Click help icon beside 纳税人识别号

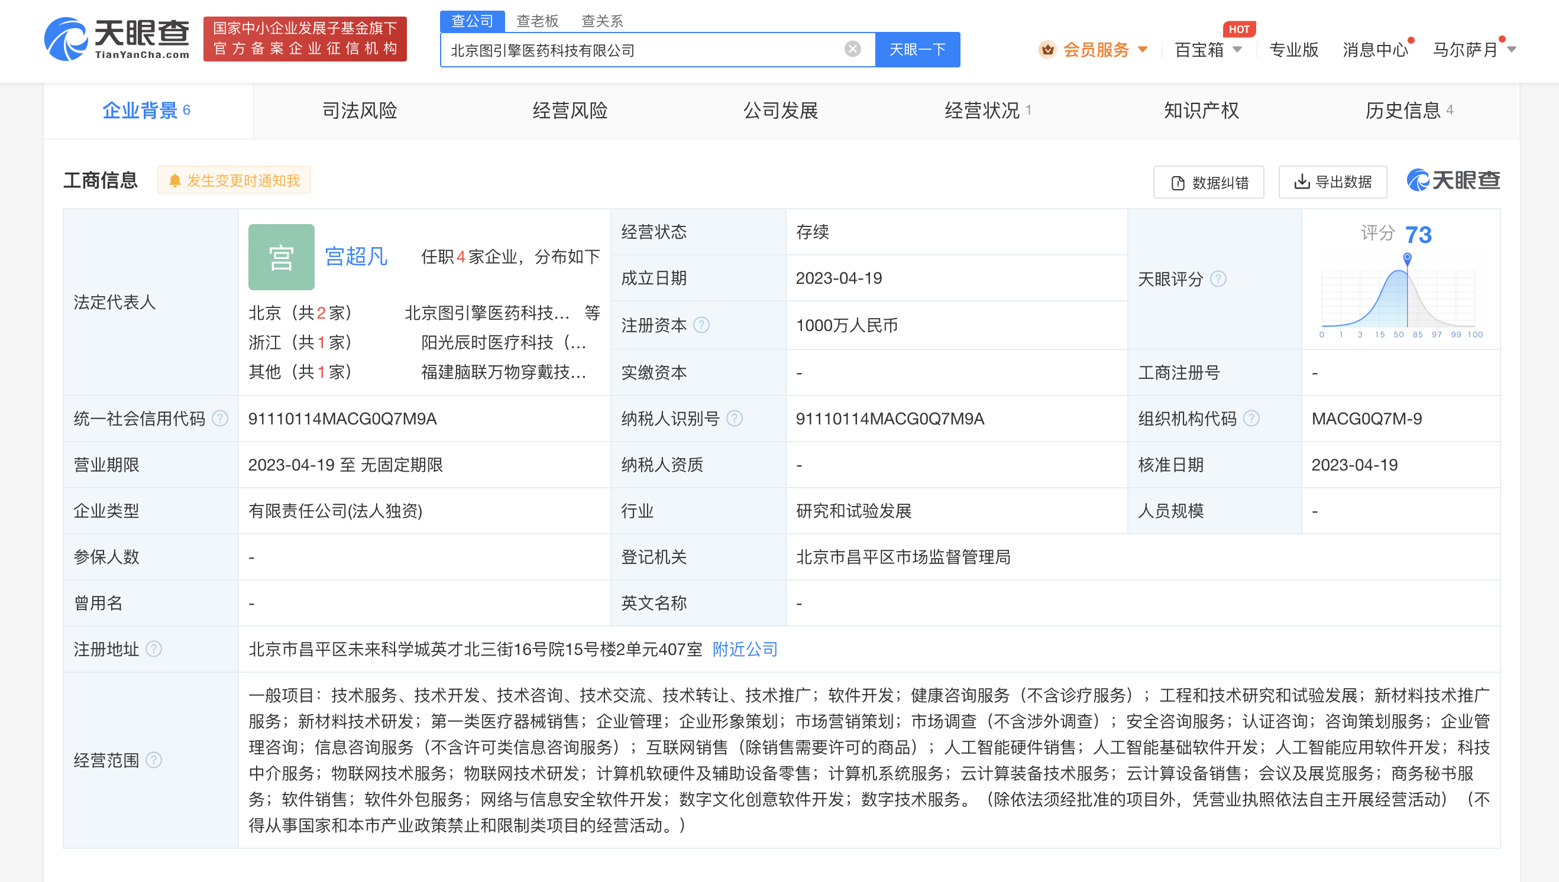pos(734,419)
